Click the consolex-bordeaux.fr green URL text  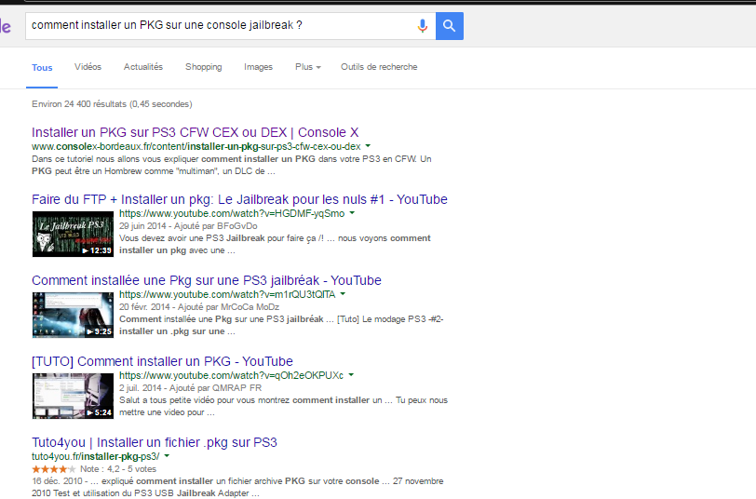click(196, 146)
